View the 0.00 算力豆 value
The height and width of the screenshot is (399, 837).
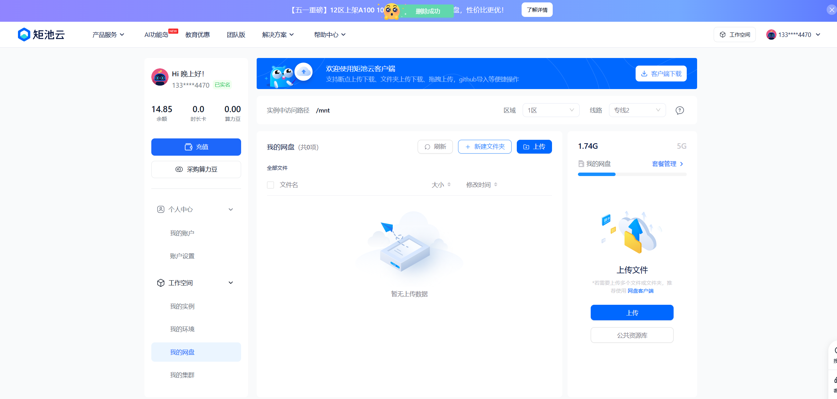click(232, 113)
